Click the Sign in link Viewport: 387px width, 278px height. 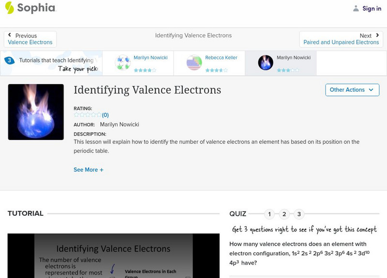[372, 8]
